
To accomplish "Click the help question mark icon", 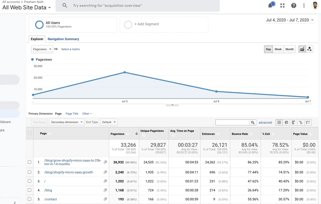I will tap(294, 5).
